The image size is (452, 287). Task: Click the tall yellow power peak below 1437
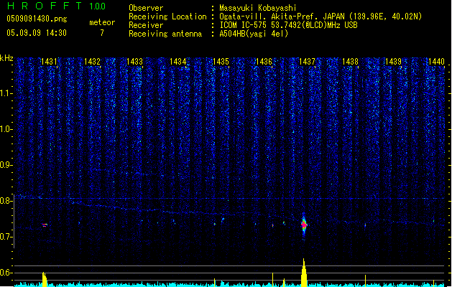click(304, 273)
